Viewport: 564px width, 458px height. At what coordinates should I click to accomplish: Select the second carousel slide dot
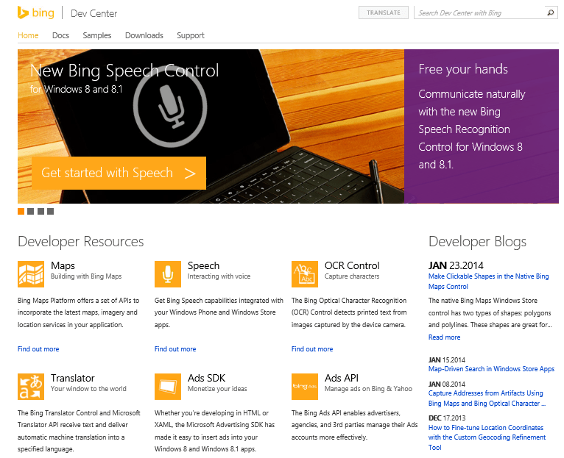click(31, 211)
